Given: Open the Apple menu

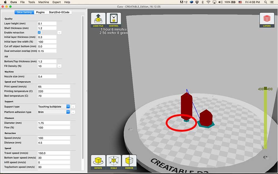Looking at the screenshot, I should (5, 2).
